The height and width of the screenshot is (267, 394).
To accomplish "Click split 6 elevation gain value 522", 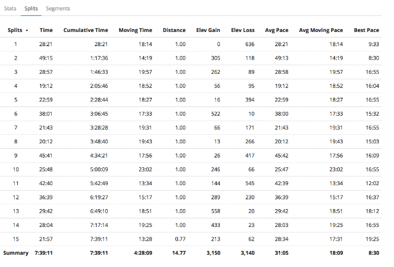I will point(215,114).
